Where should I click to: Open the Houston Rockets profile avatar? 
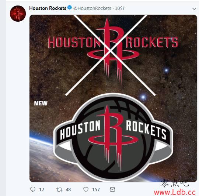[x=18, y=13]
